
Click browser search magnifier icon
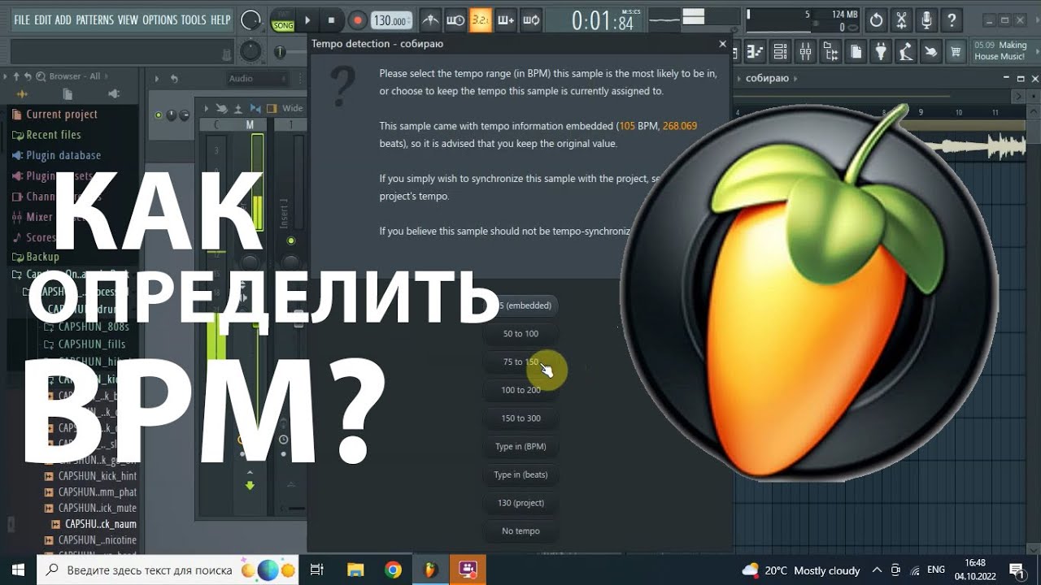[x=41, y=76]
